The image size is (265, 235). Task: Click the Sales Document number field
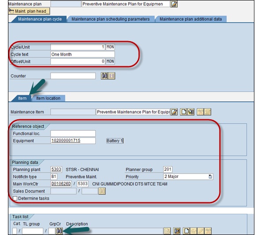(63, 191)
